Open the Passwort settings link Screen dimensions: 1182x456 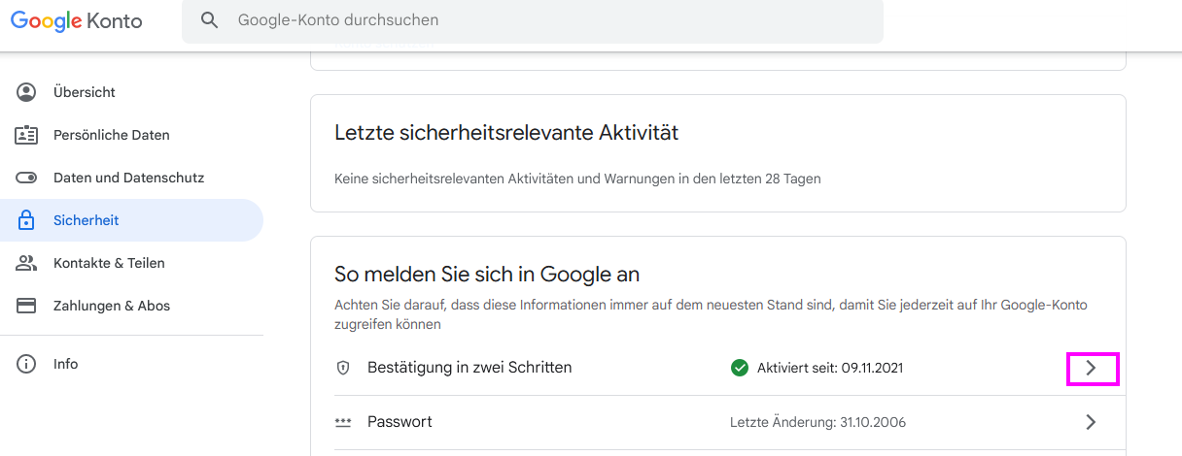click(x=400, y=422)
